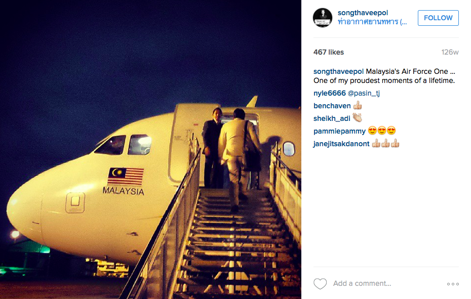The width and height of the screenshot is (471, 299).
Task: Follow songthaveepol with the FOLLOW button
Action: point(438,18)
